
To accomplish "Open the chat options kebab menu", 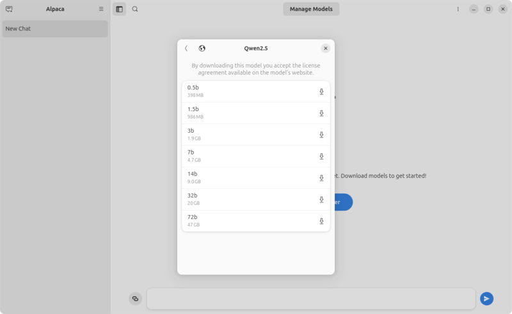I will pyautogui.click(x=458, y=10).
